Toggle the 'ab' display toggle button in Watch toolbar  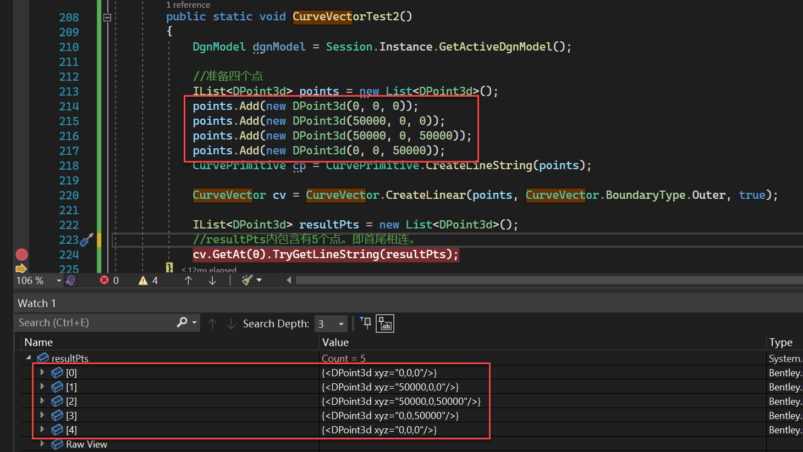(385, 324)
